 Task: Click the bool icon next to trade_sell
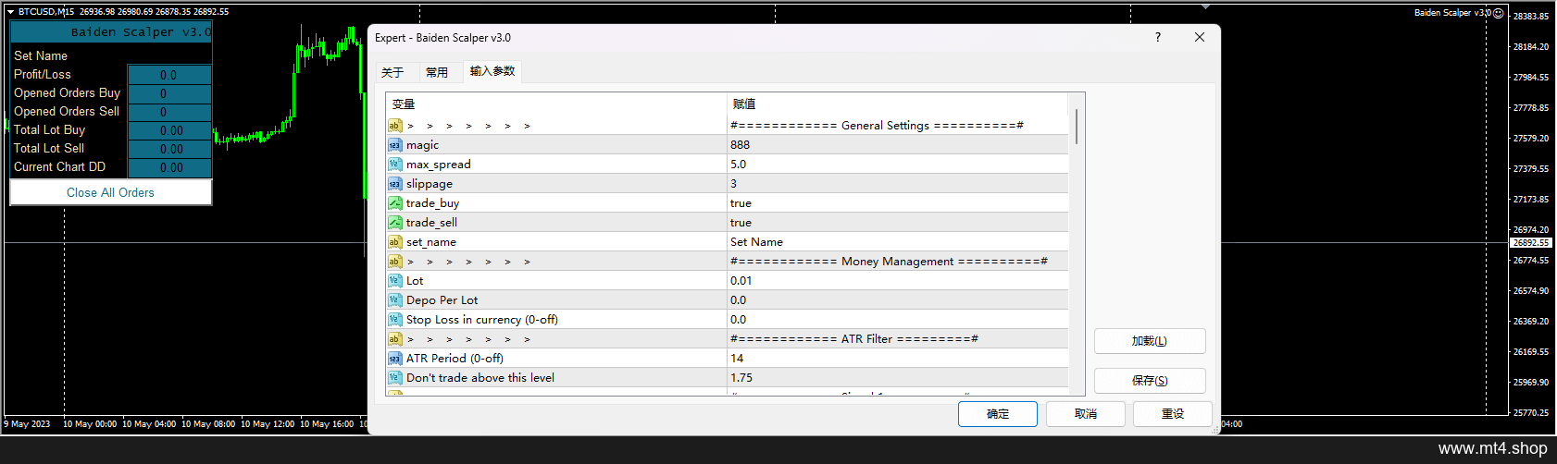(395, 223)
